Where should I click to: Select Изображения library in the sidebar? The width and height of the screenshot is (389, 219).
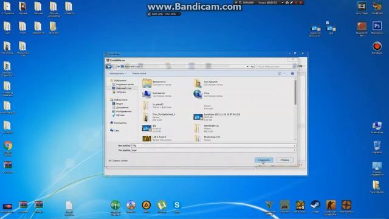click(122, 111)
